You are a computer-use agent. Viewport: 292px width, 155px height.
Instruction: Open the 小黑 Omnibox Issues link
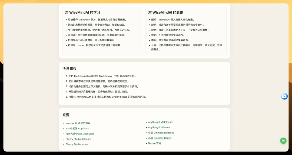(x=160, y=138)
